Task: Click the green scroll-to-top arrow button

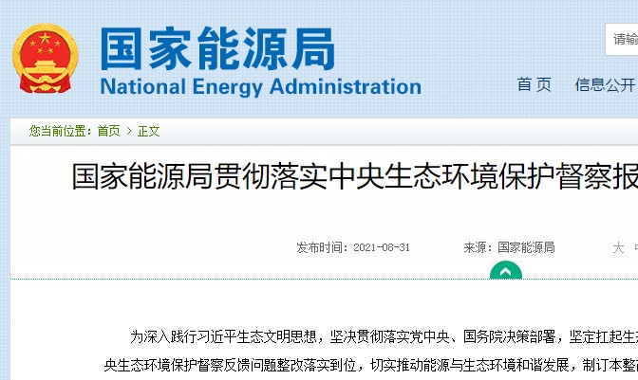Action: click(506, 270)
